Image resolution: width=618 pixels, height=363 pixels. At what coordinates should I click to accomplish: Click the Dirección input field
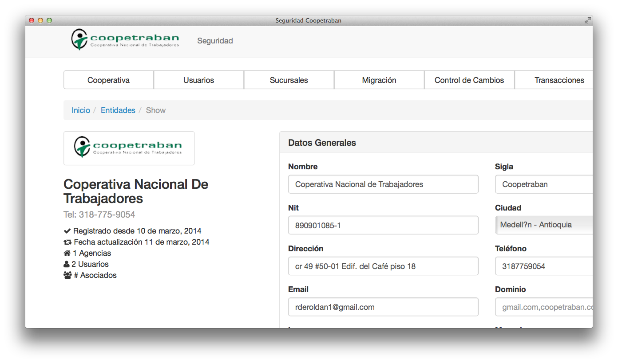[383, 266]
